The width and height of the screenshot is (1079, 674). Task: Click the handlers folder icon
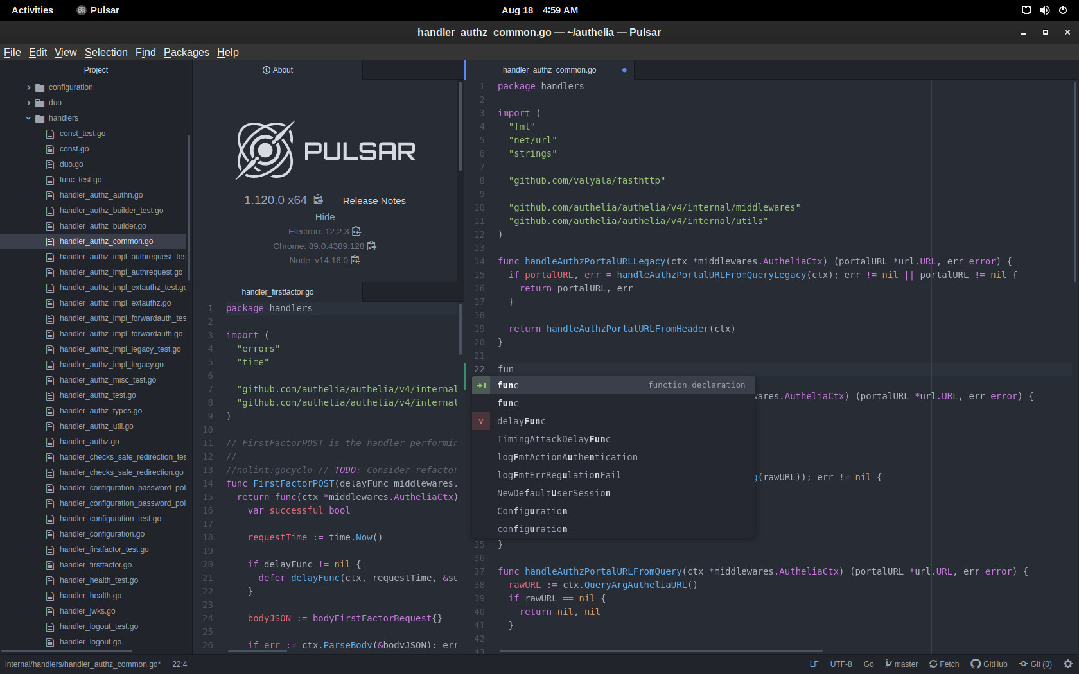(x=40, y=118)
